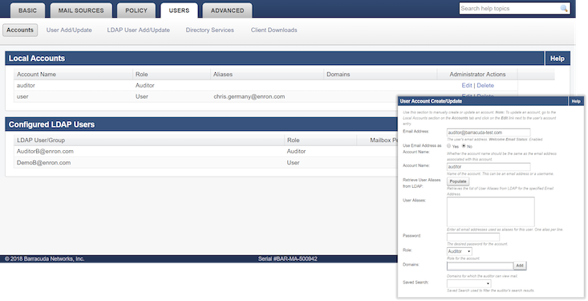
Task: Open the Role dropdown showing Auditor
Action: 459,251
